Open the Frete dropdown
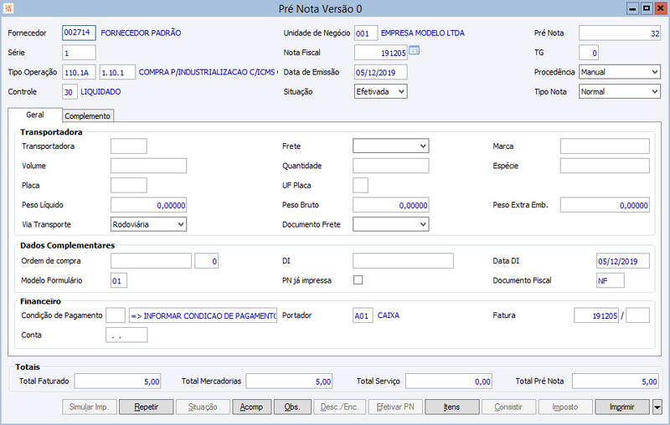 pos(390,146)
